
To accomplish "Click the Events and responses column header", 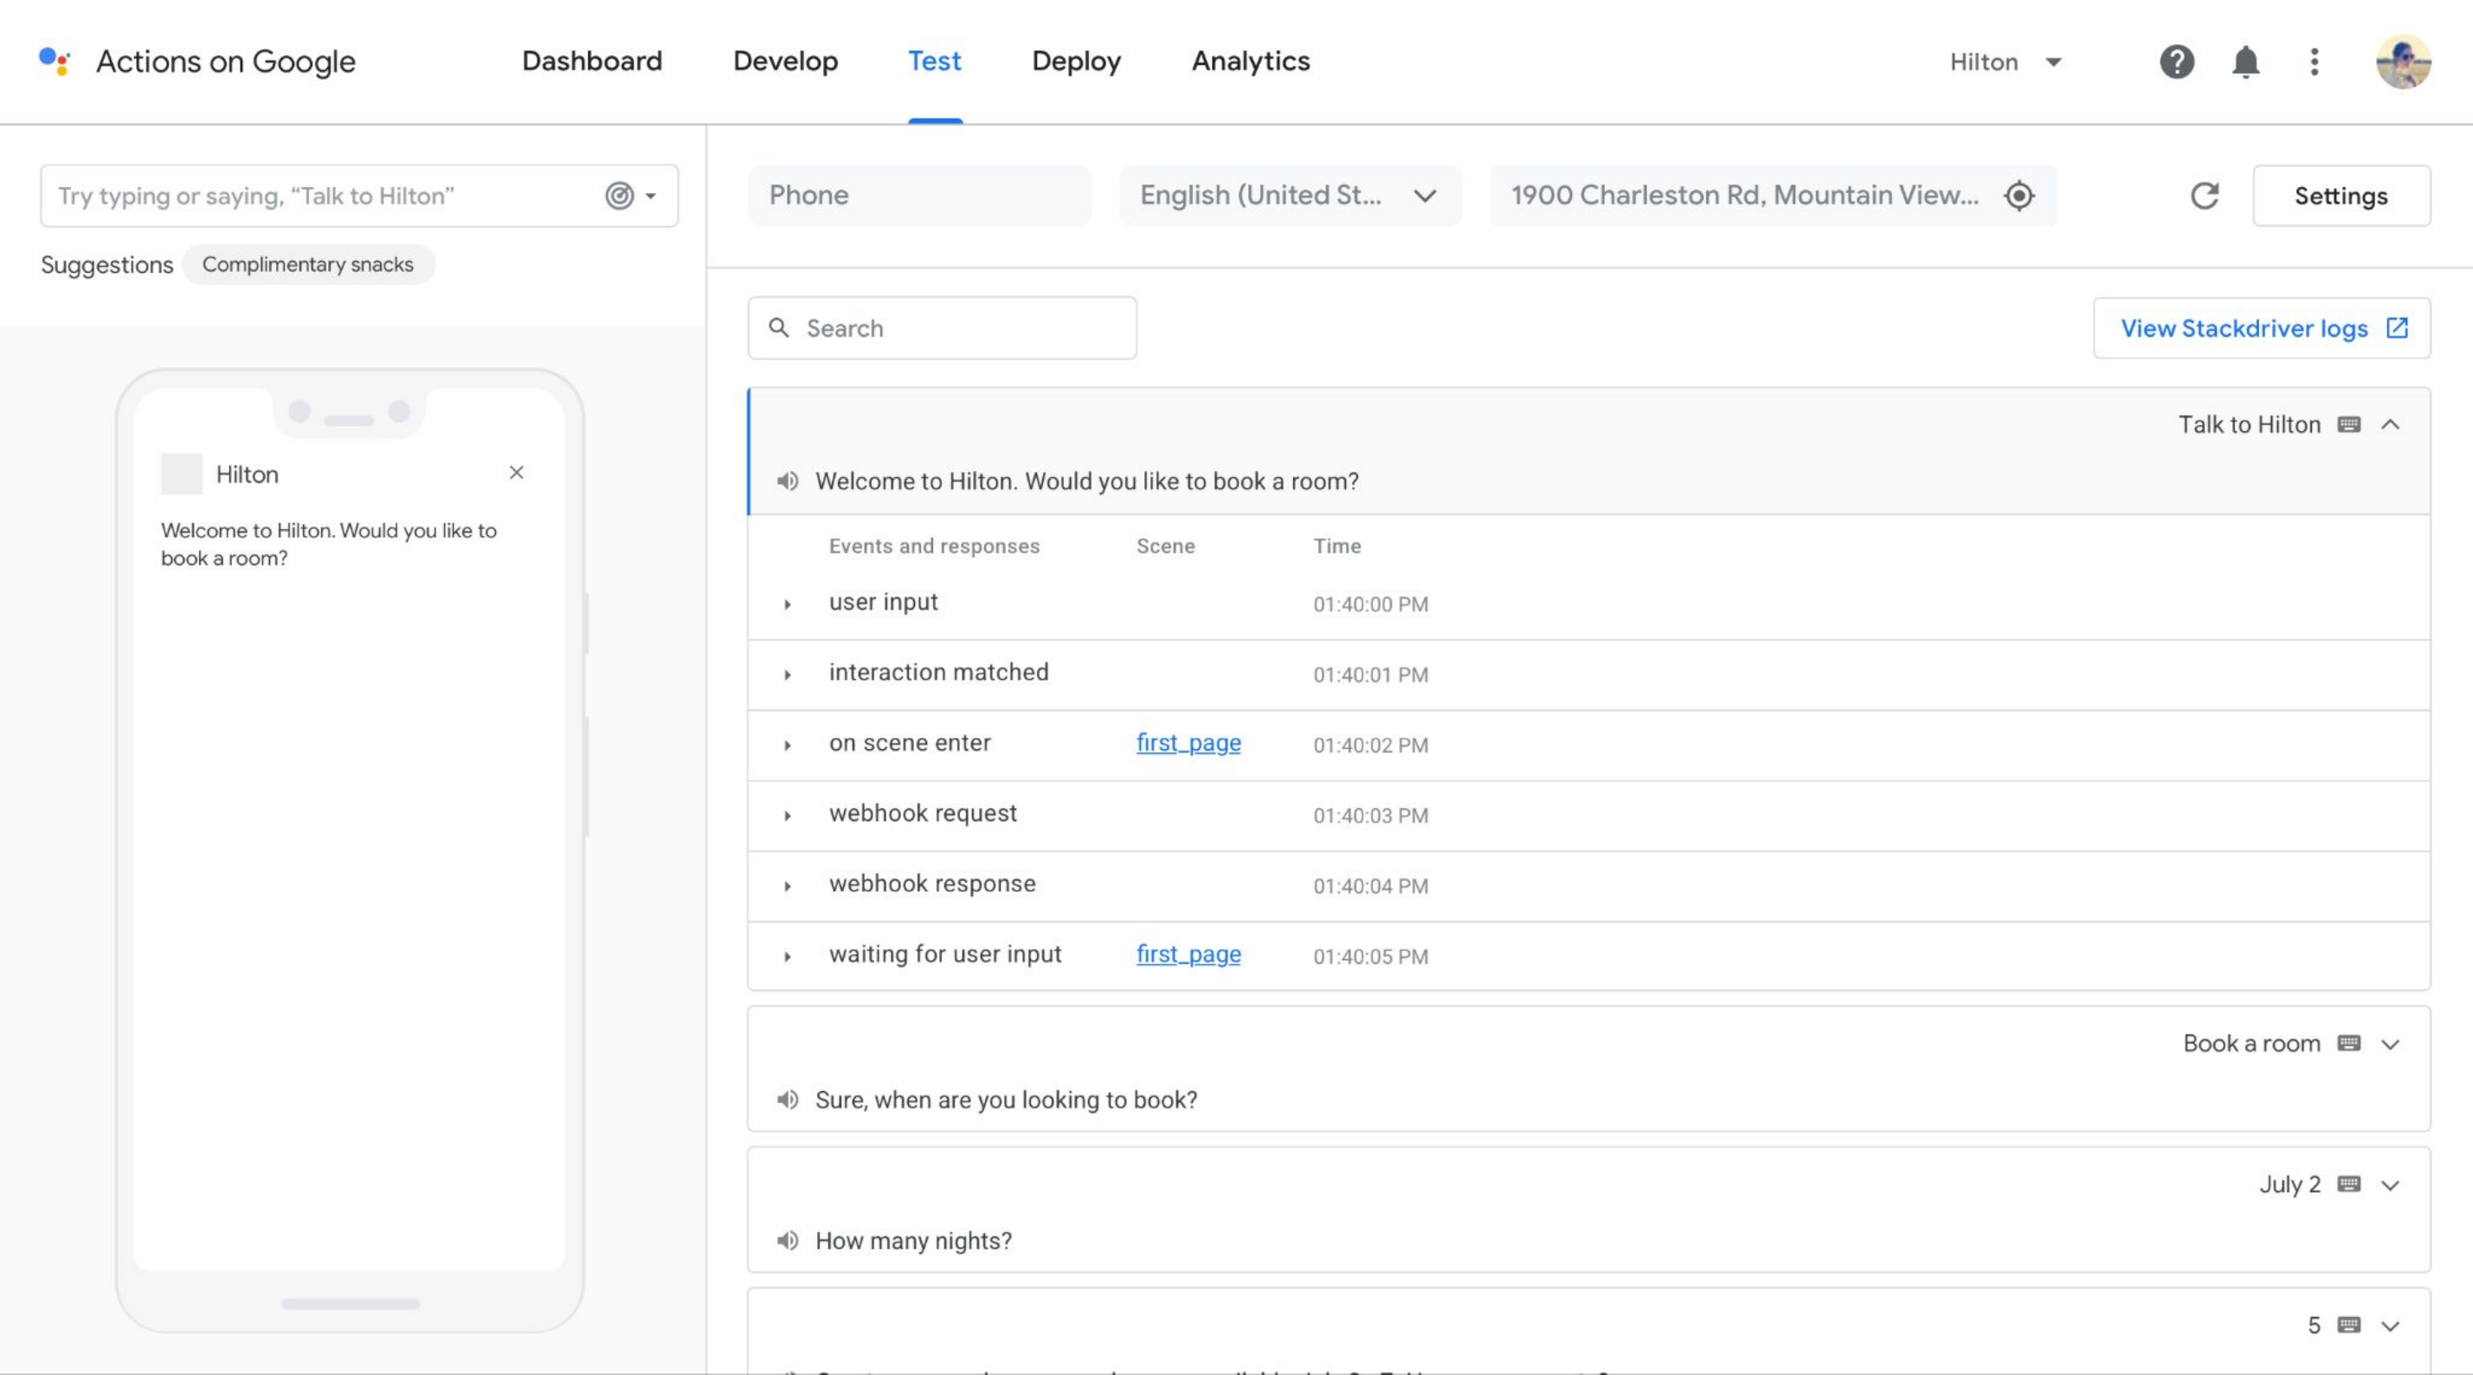I will click(x=933, y=545).
